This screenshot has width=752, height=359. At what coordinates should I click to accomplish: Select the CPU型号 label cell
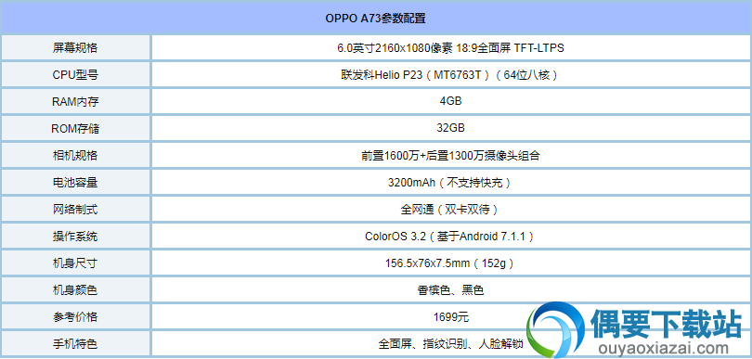coord(76,75)
